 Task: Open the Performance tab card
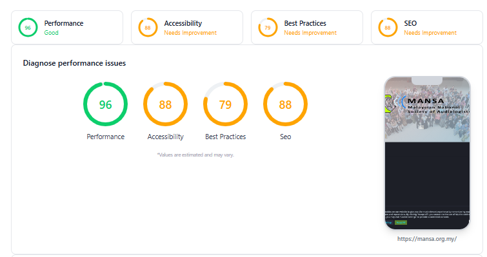67,27
